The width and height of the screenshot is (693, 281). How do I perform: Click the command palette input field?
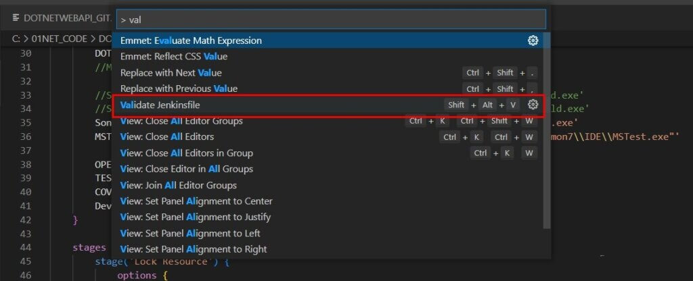(331, 20)
